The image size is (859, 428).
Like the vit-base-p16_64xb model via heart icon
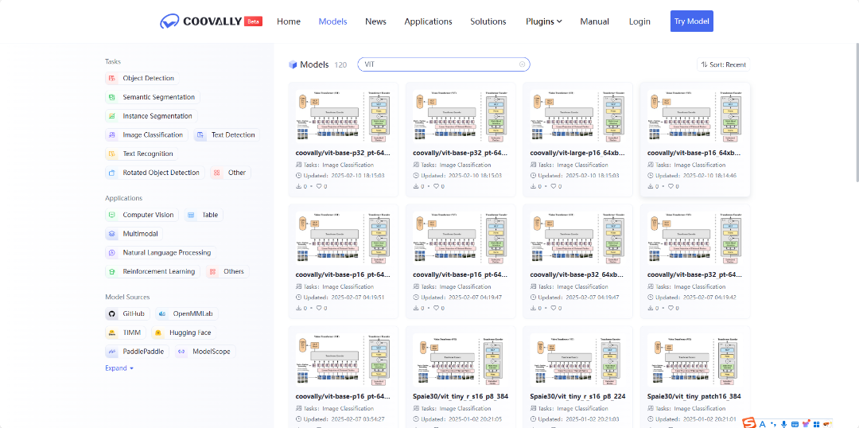671,186
